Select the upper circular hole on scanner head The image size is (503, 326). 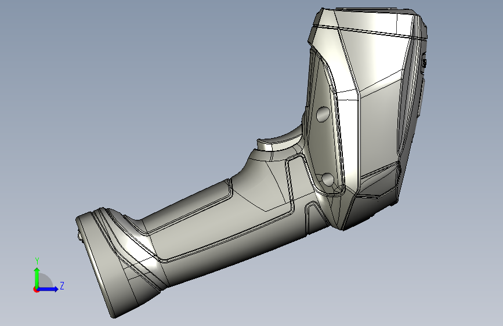(323, 114)
